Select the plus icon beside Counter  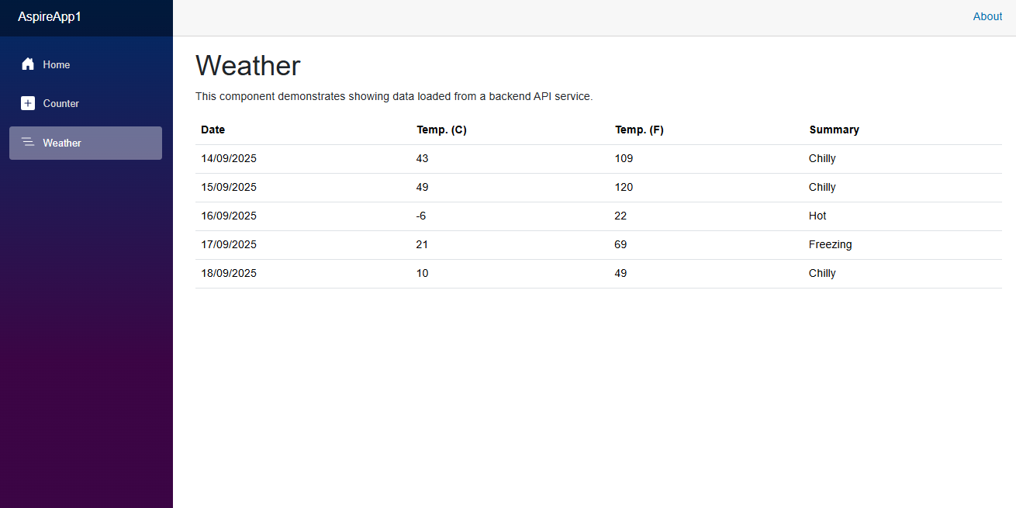(x=28, y=102)
